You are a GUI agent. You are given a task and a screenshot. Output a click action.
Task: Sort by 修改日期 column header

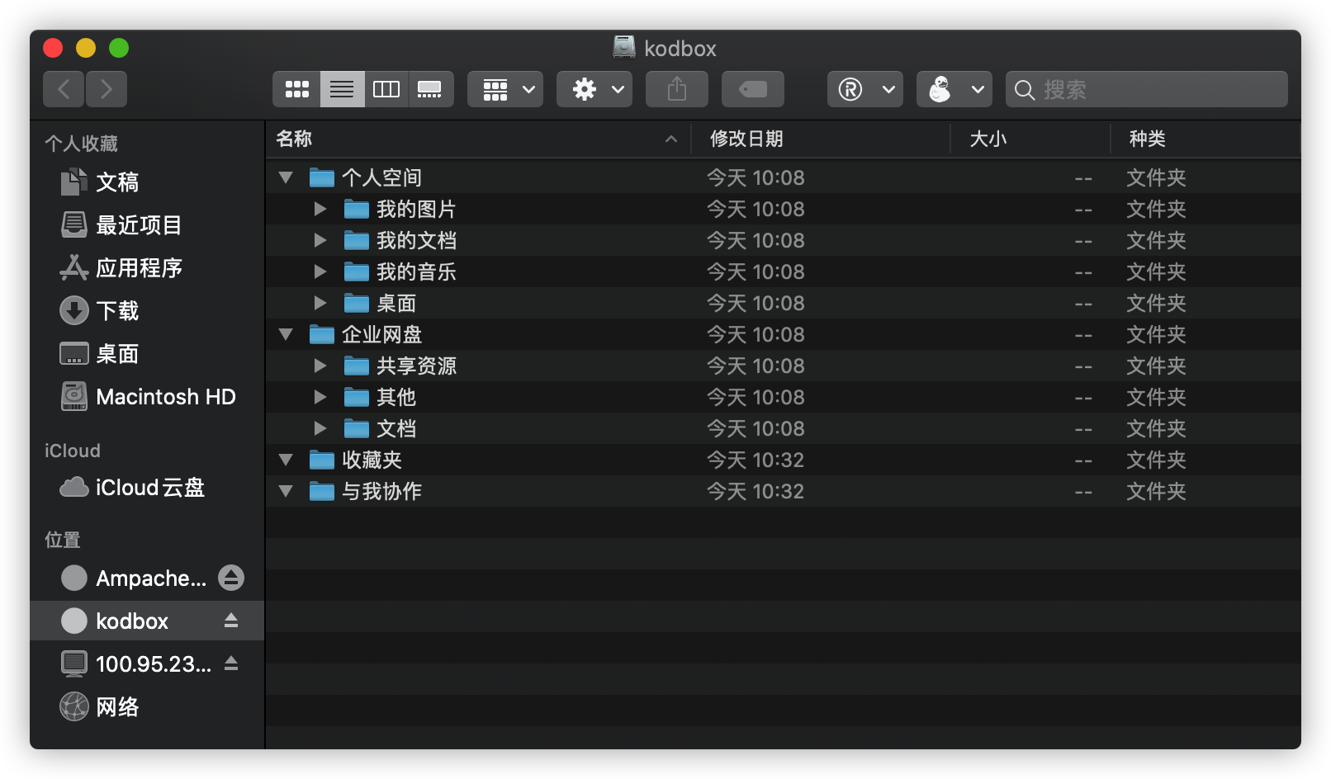821,139
